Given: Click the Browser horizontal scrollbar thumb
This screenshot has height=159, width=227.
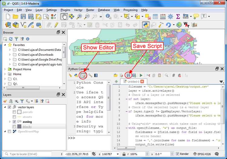Looking at the screenshot, I should (23, 88).
